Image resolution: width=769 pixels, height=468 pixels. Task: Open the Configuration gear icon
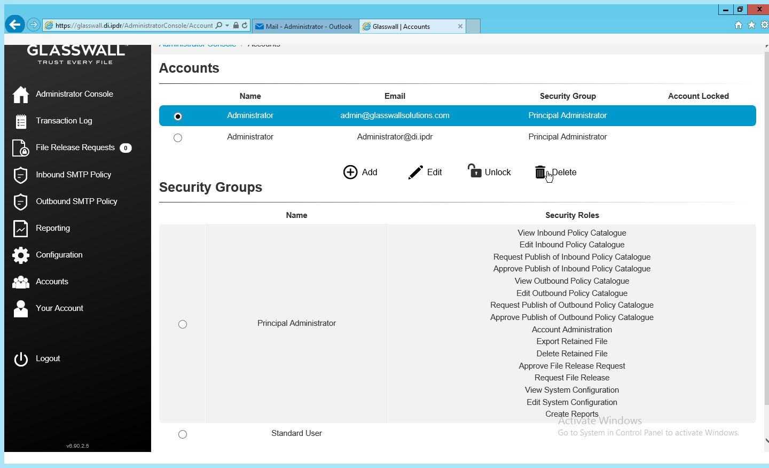point(21,255)
